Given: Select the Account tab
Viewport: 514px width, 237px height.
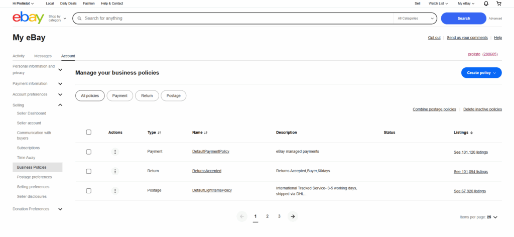Looking at the screenshot, I should tap(68, 56).
